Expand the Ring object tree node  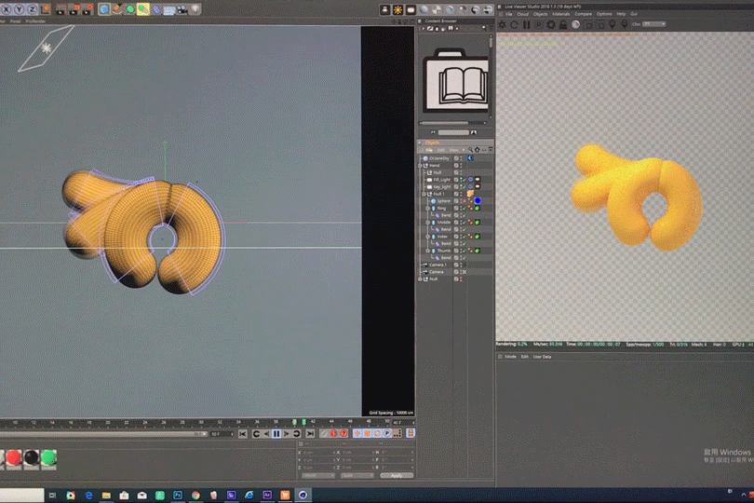[427, 208]
